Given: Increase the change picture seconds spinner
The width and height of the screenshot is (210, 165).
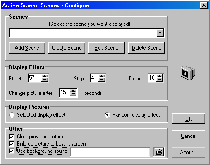Looking at the screenshot, I should [x=73, y=90].
